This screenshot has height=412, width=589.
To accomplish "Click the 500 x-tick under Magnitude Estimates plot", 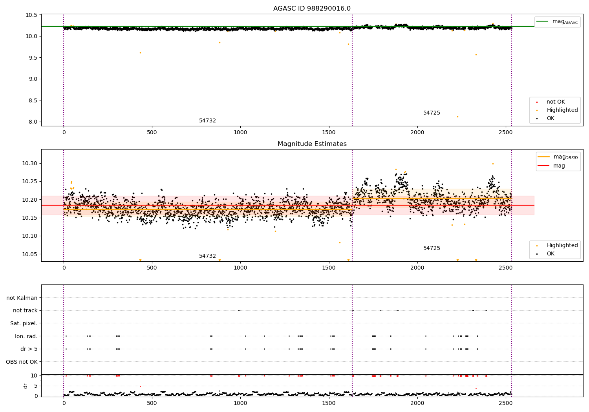I will click(152, 268).
